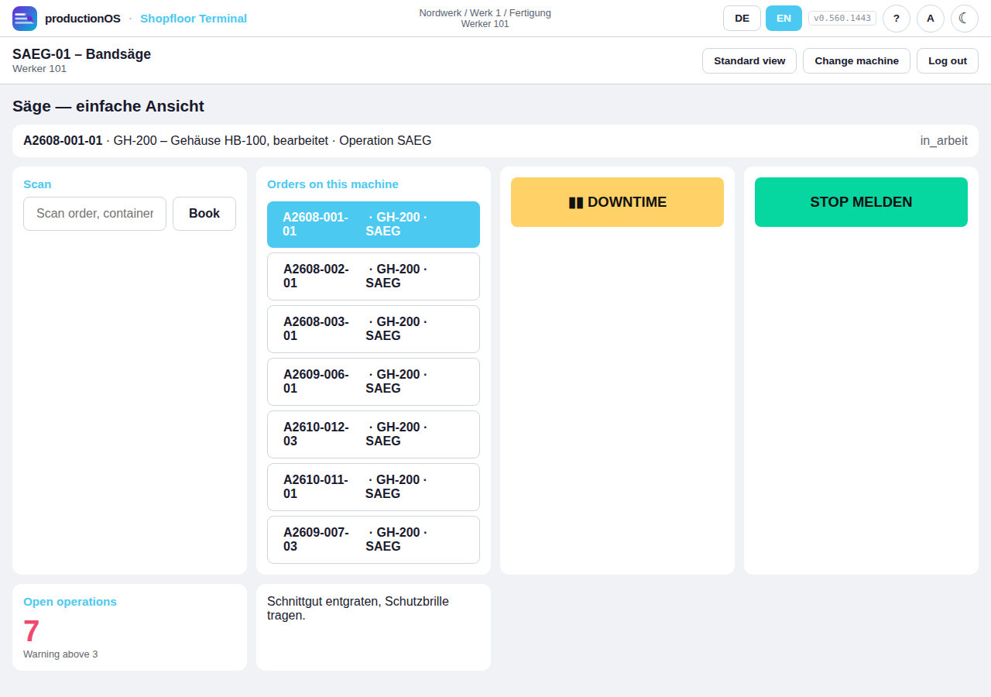Log out of the terminal

pyautogui.click(x=948, y=61)
